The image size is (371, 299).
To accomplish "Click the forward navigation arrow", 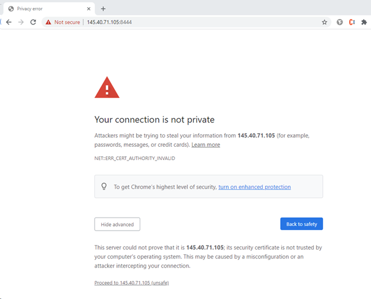I will pos(21,22).
